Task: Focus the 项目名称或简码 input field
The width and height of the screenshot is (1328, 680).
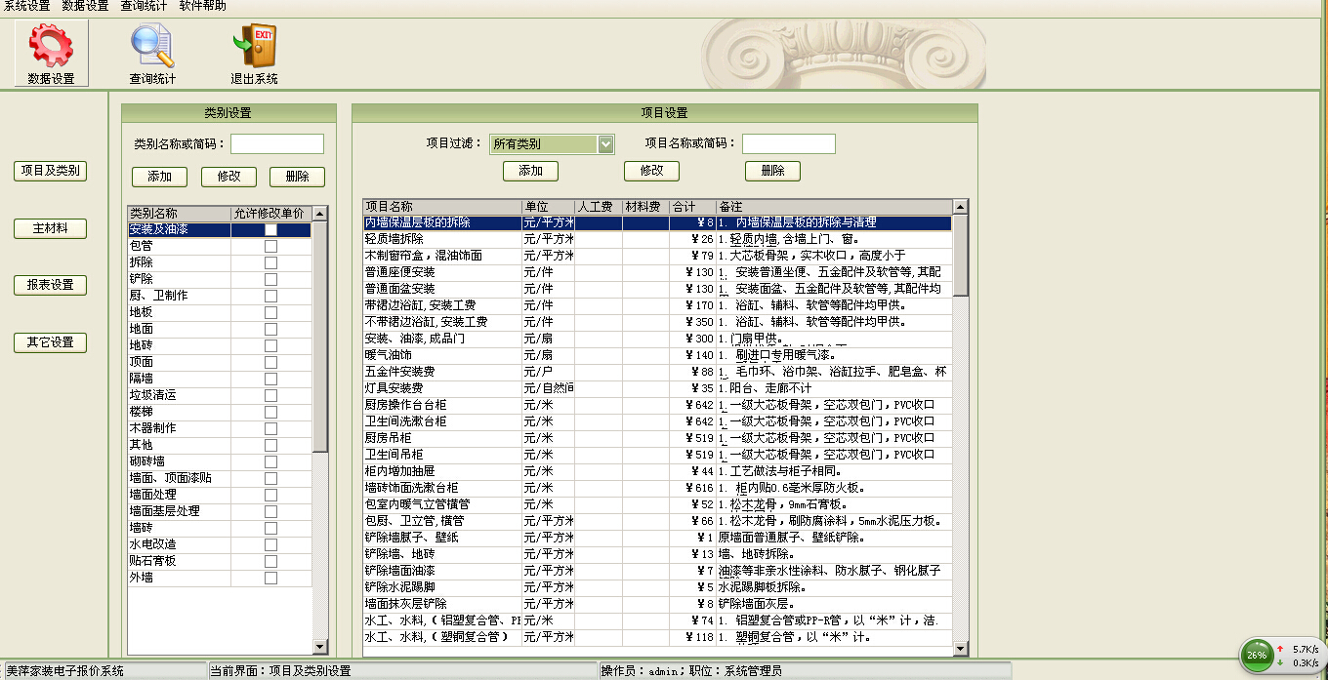Action: (x=789, y=144)
